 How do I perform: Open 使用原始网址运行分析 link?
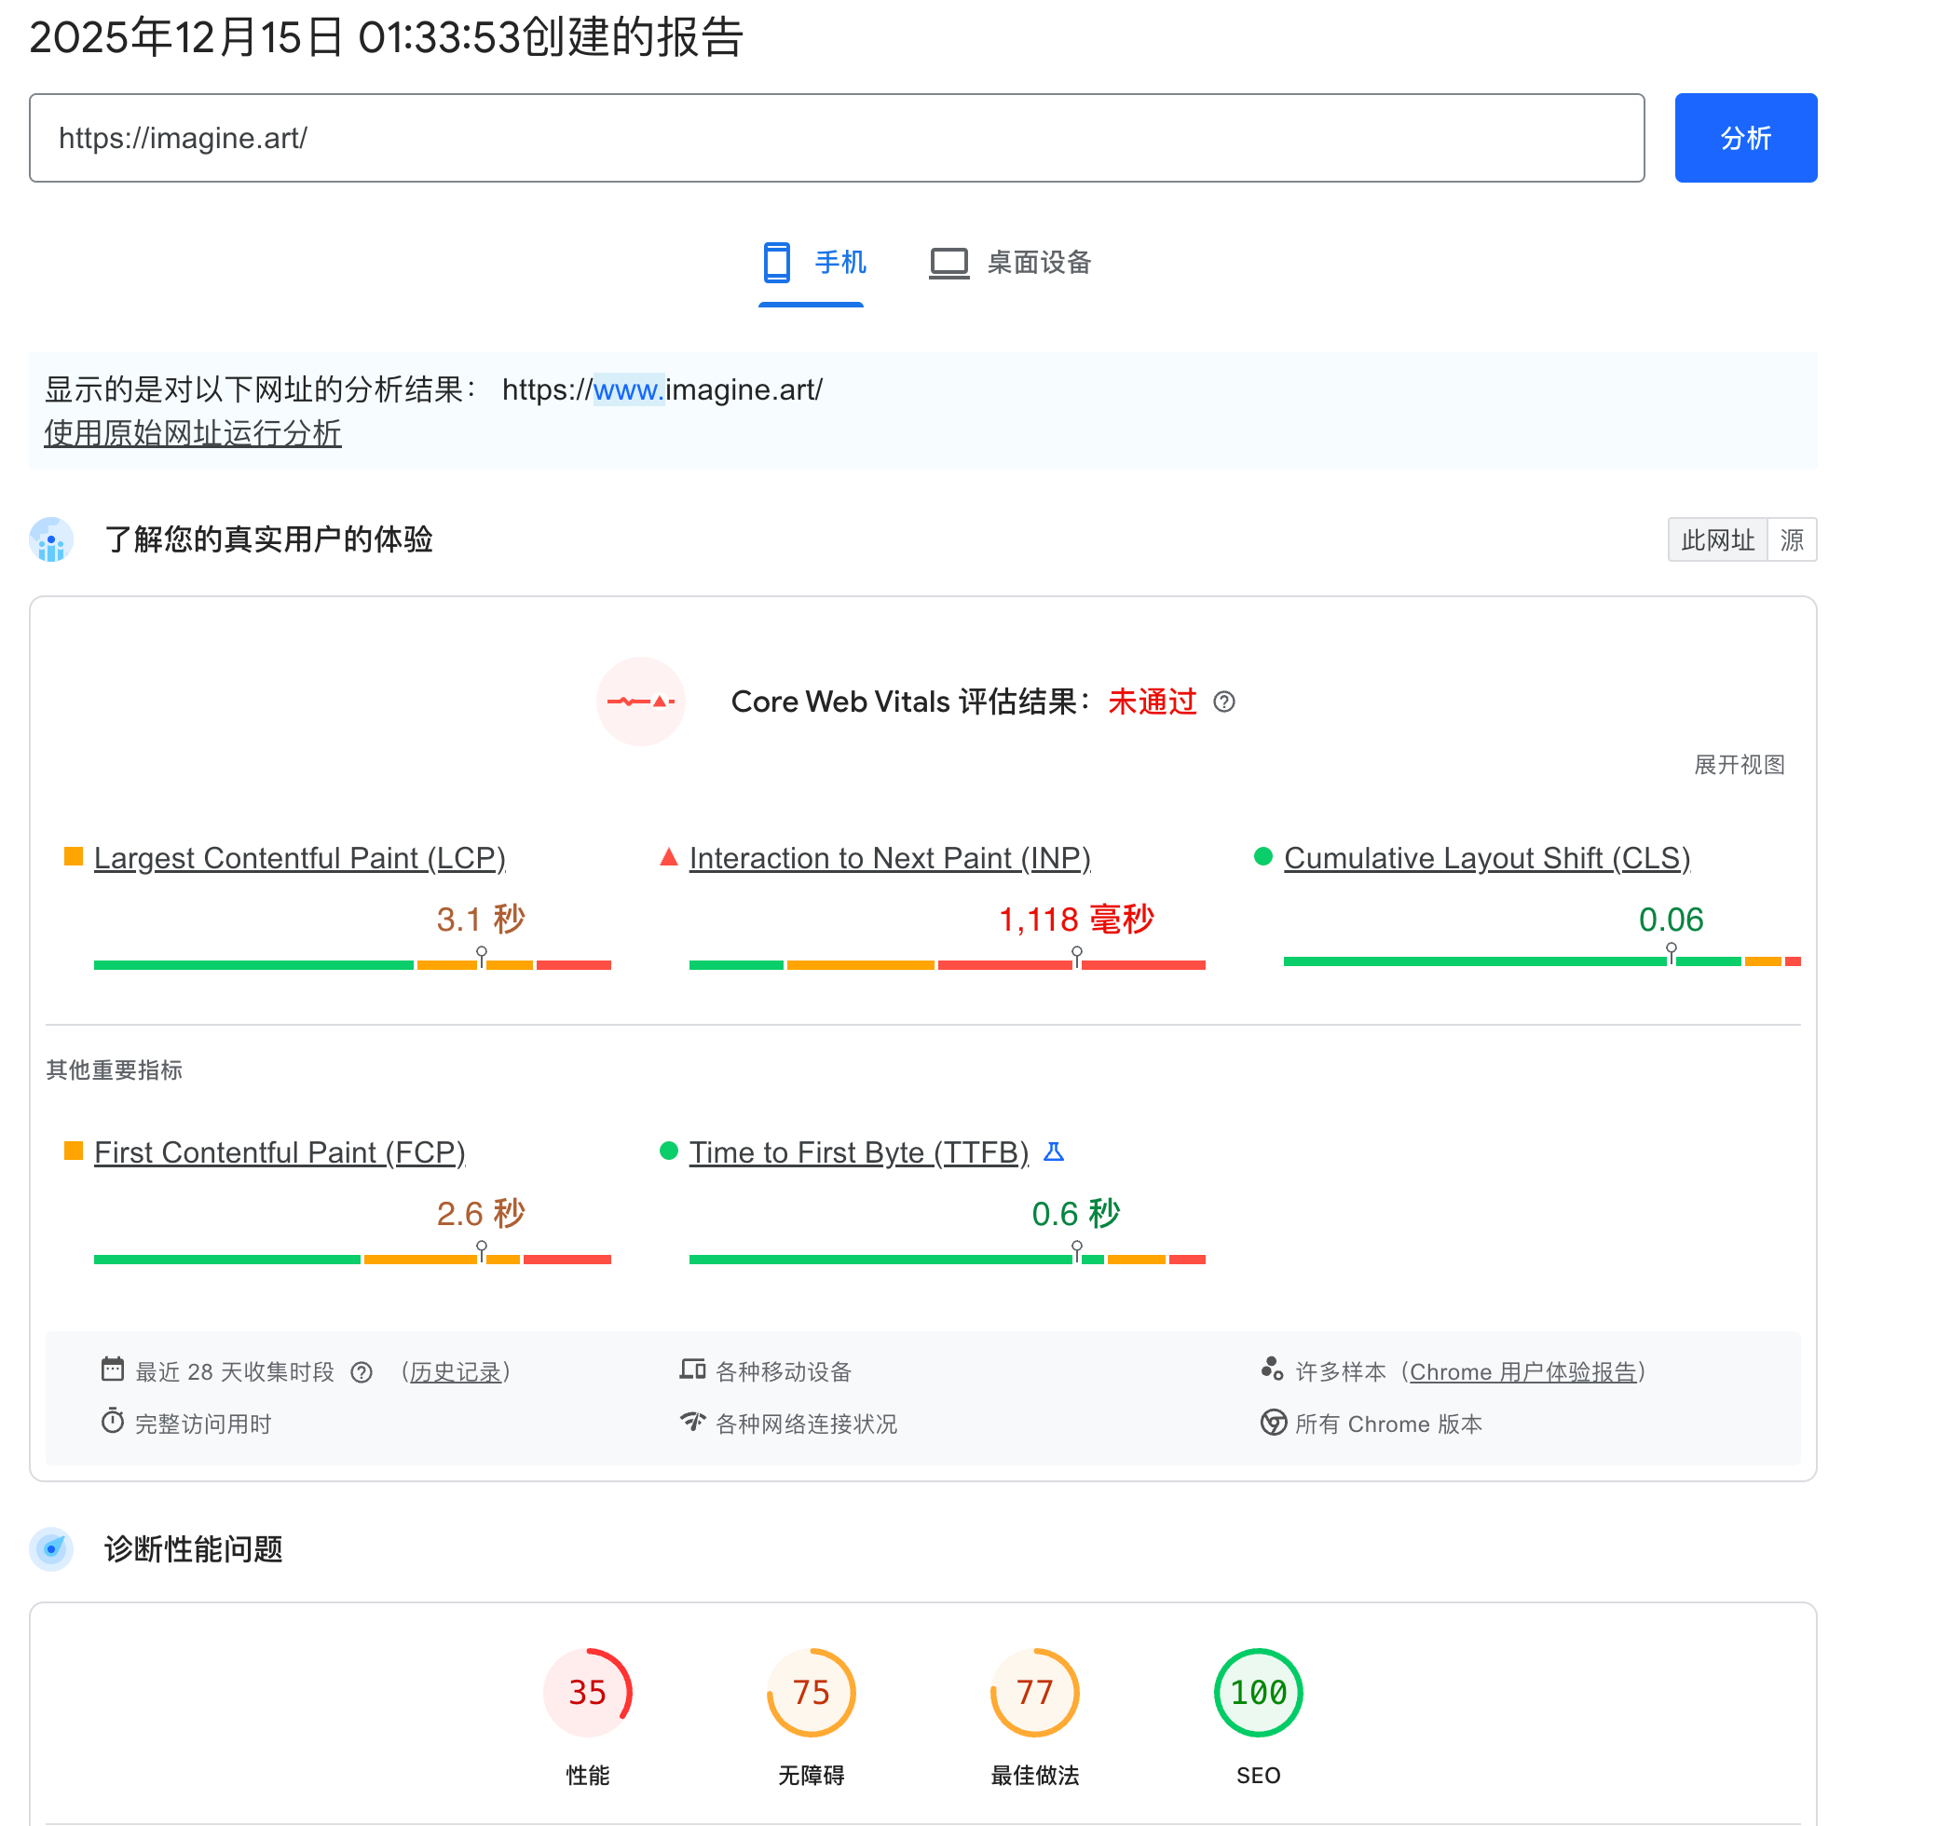[x=192, y=433]
